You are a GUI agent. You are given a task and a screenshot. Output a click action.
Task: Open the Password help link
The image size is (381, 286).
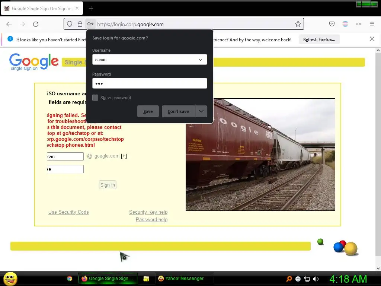(152, 220)
